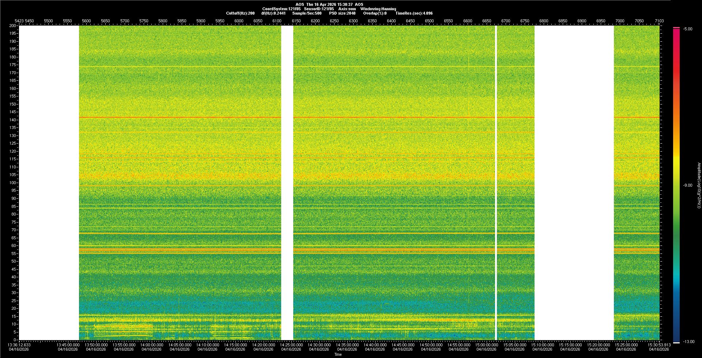Click the 15:00:00.000 time axis label
This screenshot has width=702, height=358.
pyautogui.click(x=486, y=345)
